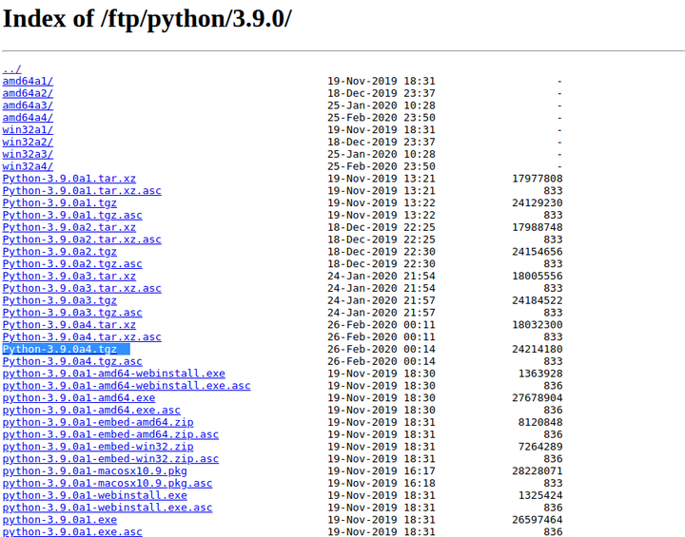Download python-3.9.0a1.exe installer

click(59, 521)
